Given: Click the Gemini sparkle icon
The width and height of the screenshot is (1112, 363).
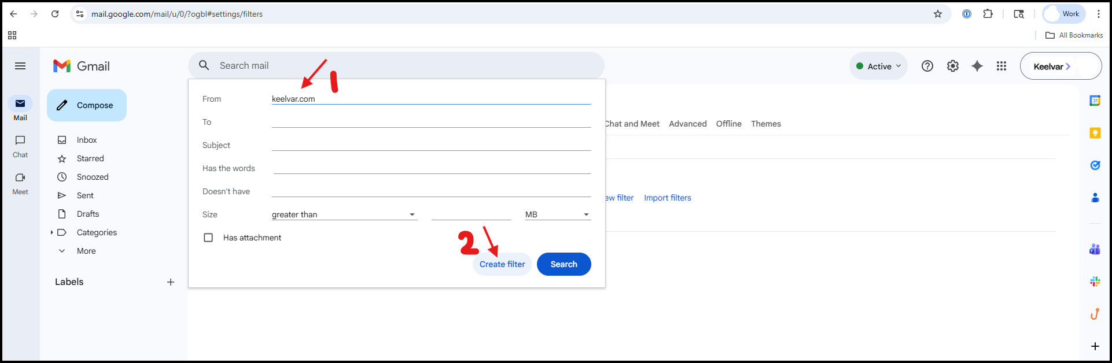Looking at the screenshot, I should 977,66.
